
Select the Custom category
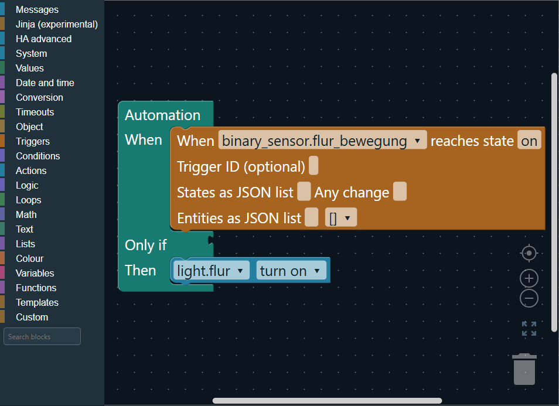click(x=52, y=317)
